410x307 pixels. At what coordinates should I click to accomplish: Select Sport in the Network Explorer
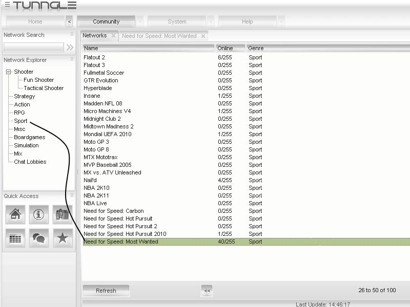coord(20,121)
